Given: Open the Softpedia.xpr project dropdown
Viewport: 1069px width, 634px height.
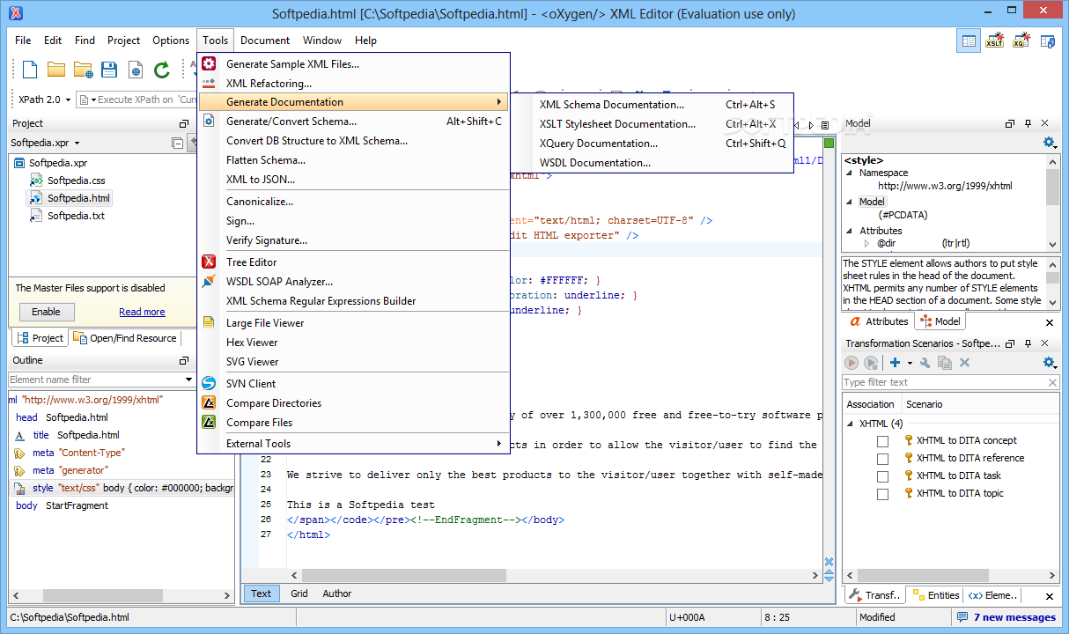Looking at the screenshot, I should click(77, 143).
